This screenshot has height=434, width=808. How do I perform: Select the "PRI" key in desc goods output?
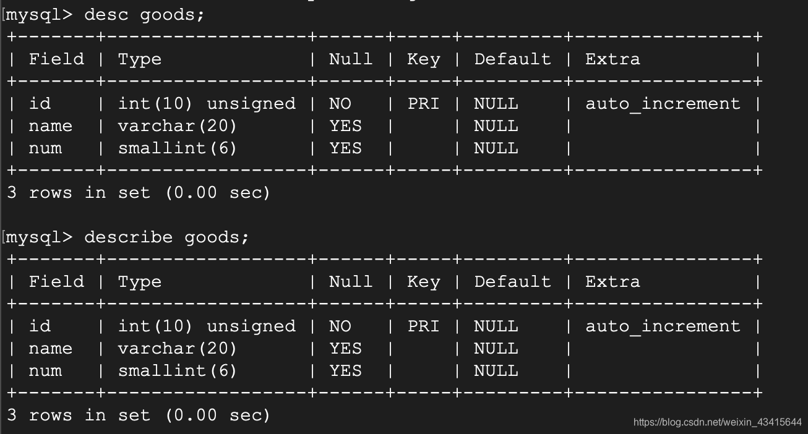423,103
